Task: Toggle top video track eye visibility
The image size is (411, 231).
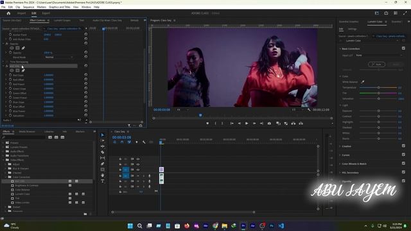Action: 138,159
